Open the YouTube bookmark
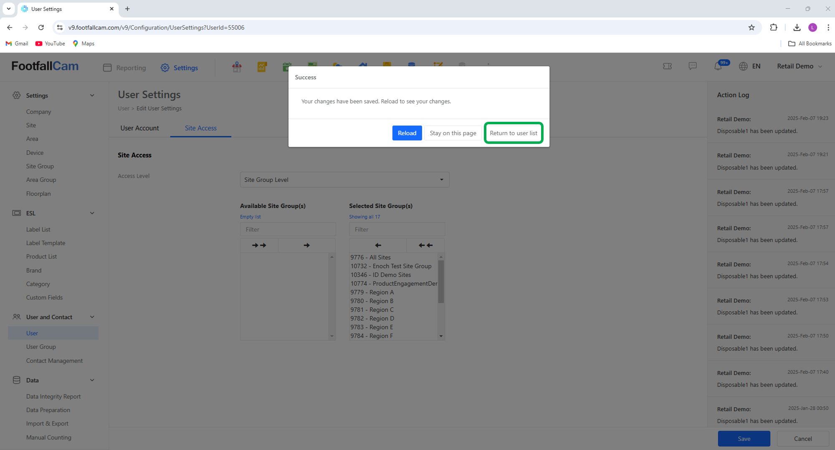Screen dimensions: 835x450 50,43
